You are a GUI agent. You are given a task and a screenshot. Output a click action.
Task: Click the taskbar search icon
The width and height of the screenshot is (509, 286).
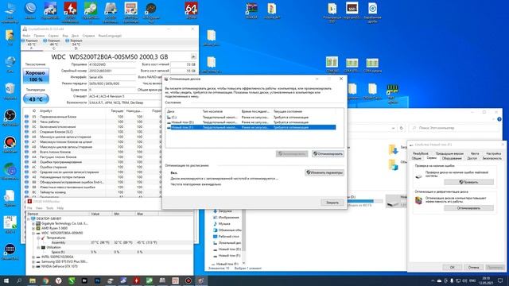tap(19, 280)
